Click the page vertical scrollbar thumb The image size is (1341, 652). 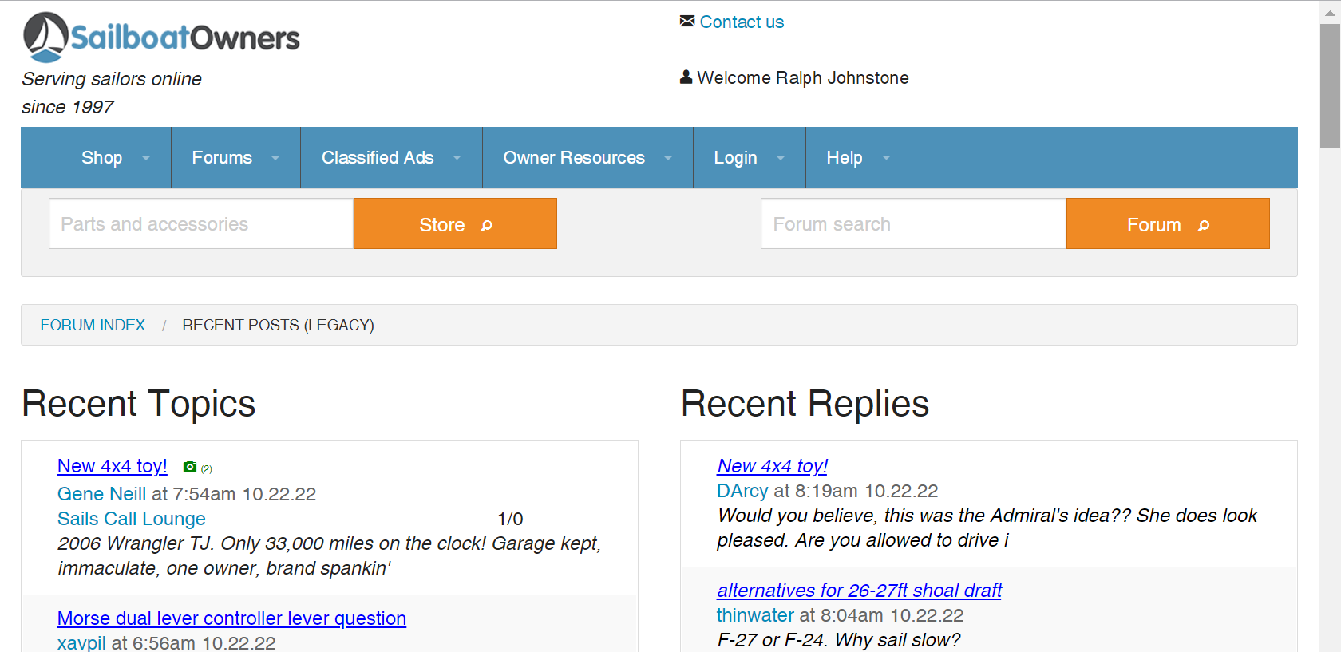pos(1330,85)
